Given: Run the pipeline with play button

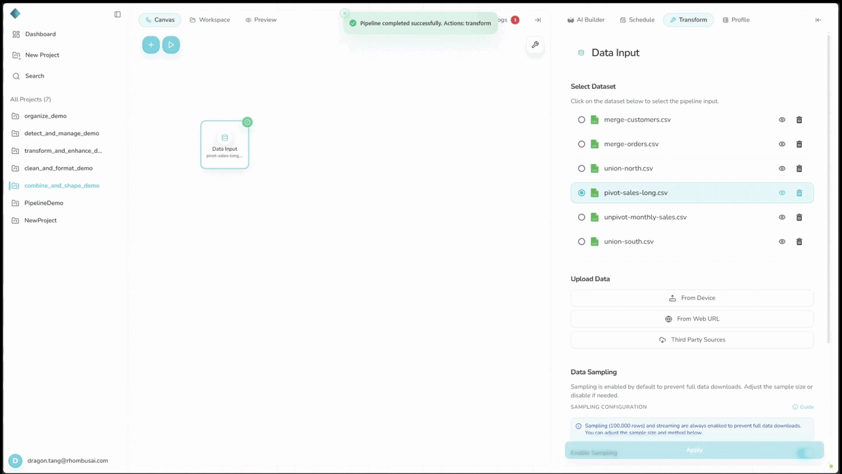Looking at the screenshot, I should [171, 45].
